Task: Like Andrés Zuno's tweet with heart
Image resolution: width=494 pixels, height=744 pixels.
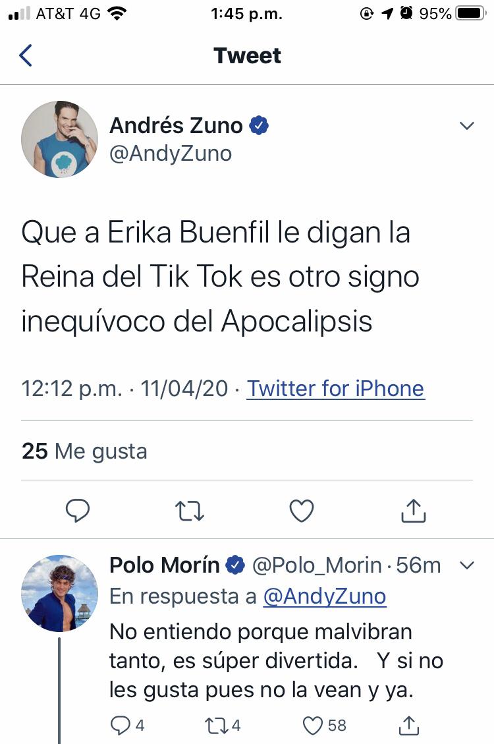Action: point(302,511)
